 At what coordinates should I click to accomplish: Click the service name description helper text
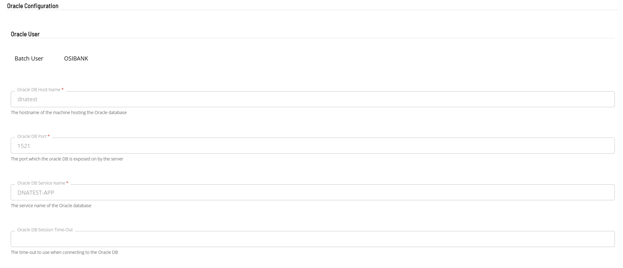click(51, 206)
